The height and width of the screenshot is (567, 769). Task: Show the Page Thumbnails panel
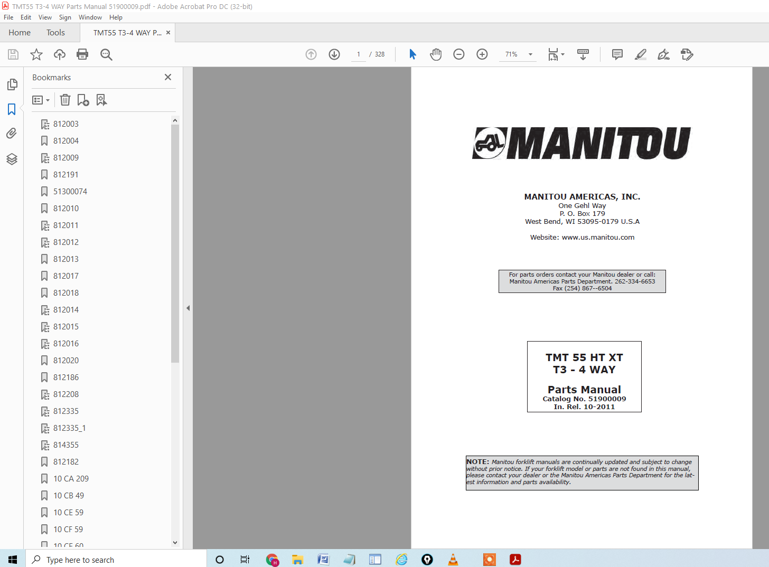[12, 84]
